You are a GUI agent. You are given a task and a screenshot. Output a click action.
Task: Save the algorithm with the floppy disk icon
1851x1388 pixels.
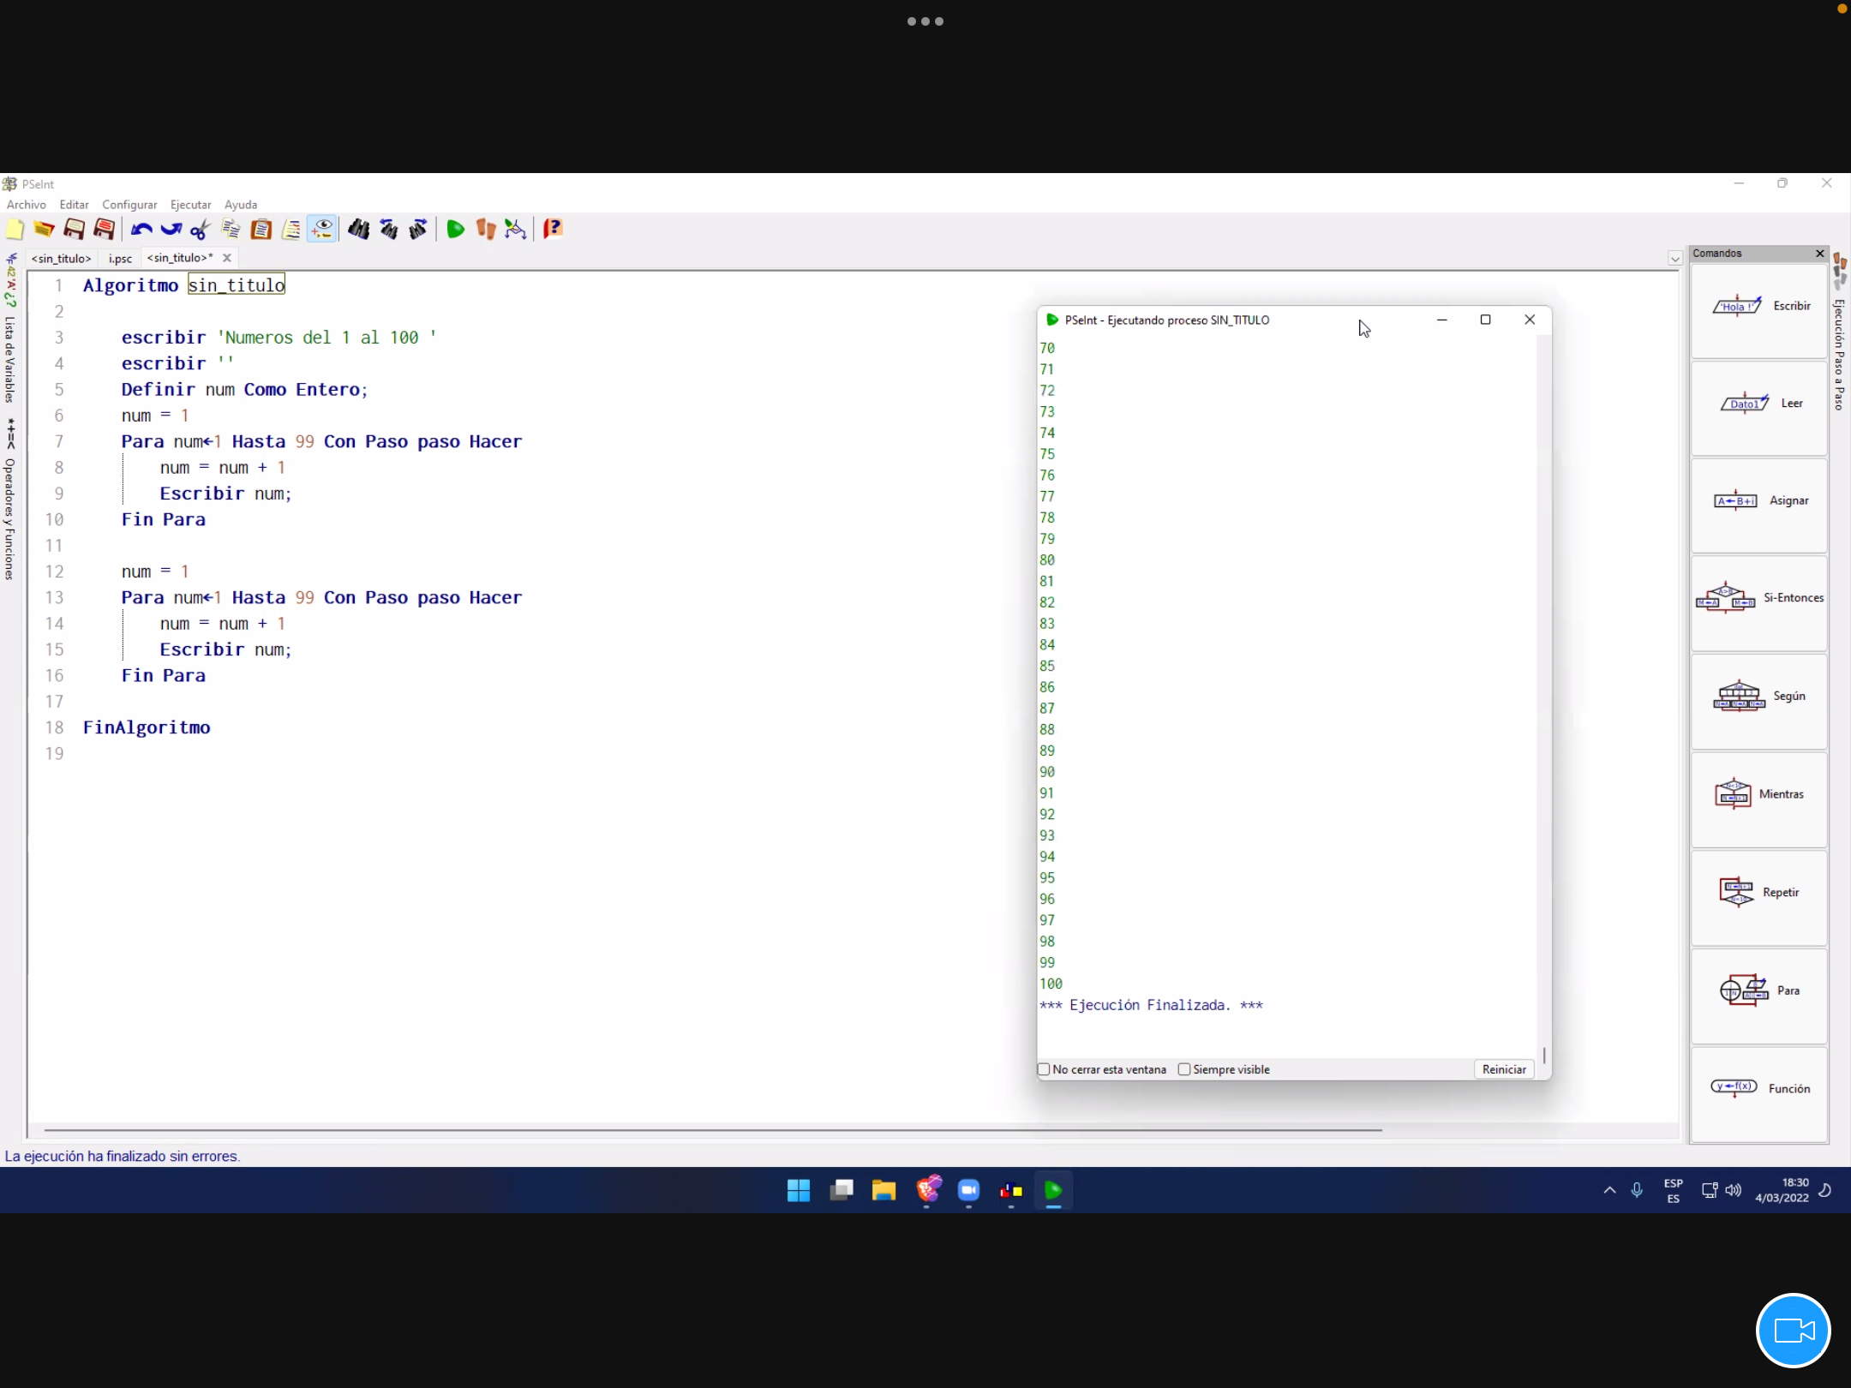click(74, 229)
